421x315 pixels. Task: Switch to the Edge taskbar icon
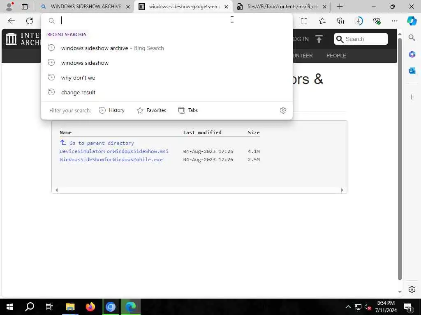[130, 307]
